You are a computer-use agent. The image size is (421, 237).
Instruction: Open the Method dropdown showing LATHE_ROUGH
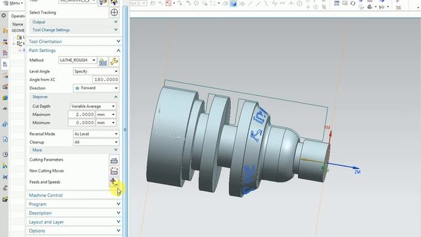pos(78,60)
